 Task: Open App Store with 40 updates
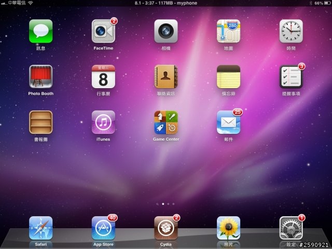(103, 228)
